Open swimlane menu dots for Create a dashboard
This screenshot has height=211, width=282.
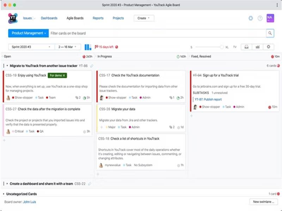tap(4, 184)
